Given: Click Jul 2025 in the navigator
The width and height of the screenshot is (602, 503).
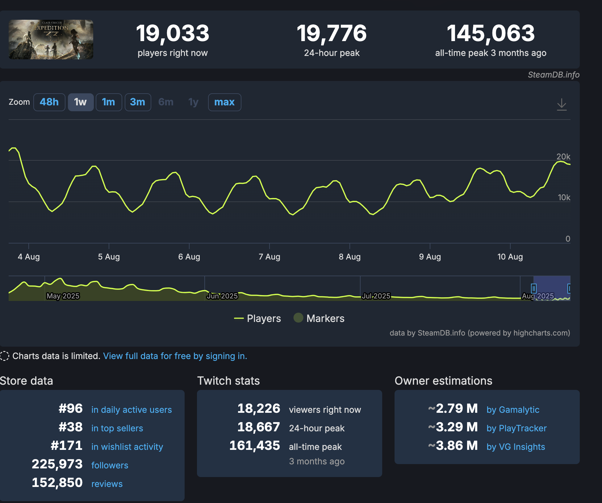Looking at the screenshot, I should pos(376,296).
